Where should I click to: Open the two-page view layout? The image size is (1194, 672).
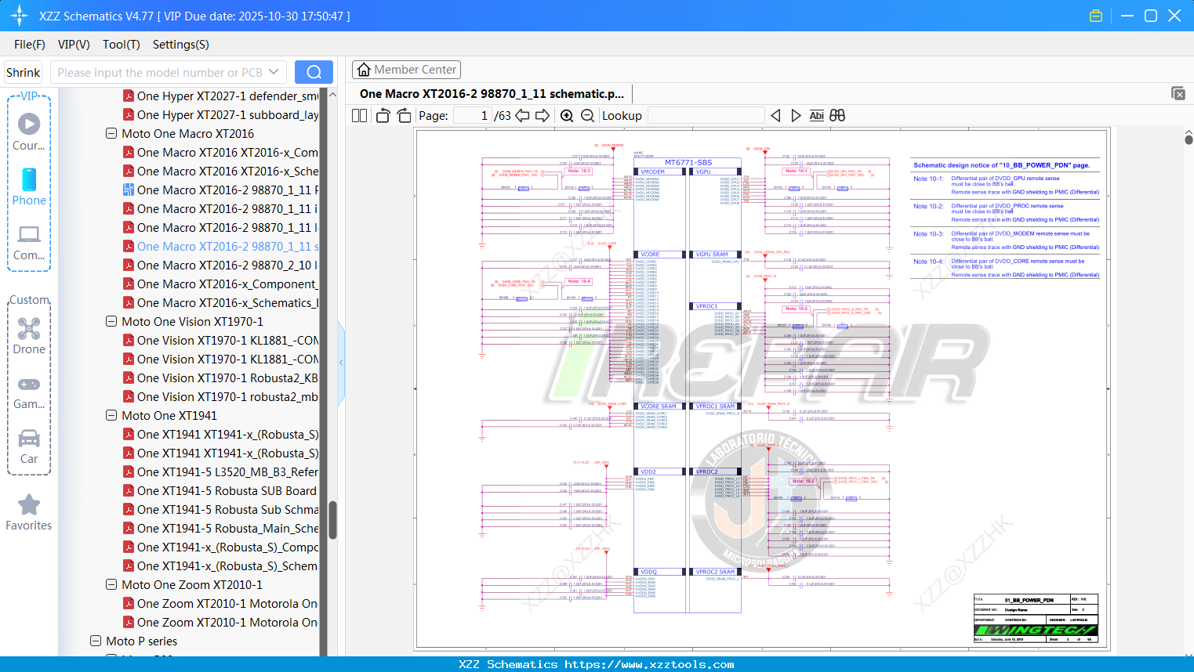click(x=358, y=114)
